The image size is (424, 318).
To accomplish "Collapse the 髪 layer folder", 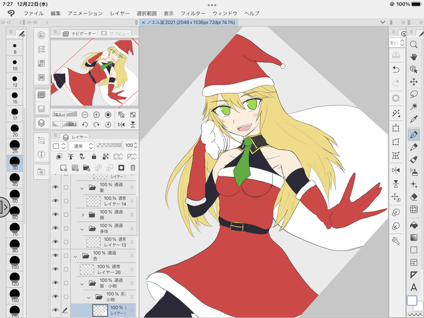I will 82,188.
